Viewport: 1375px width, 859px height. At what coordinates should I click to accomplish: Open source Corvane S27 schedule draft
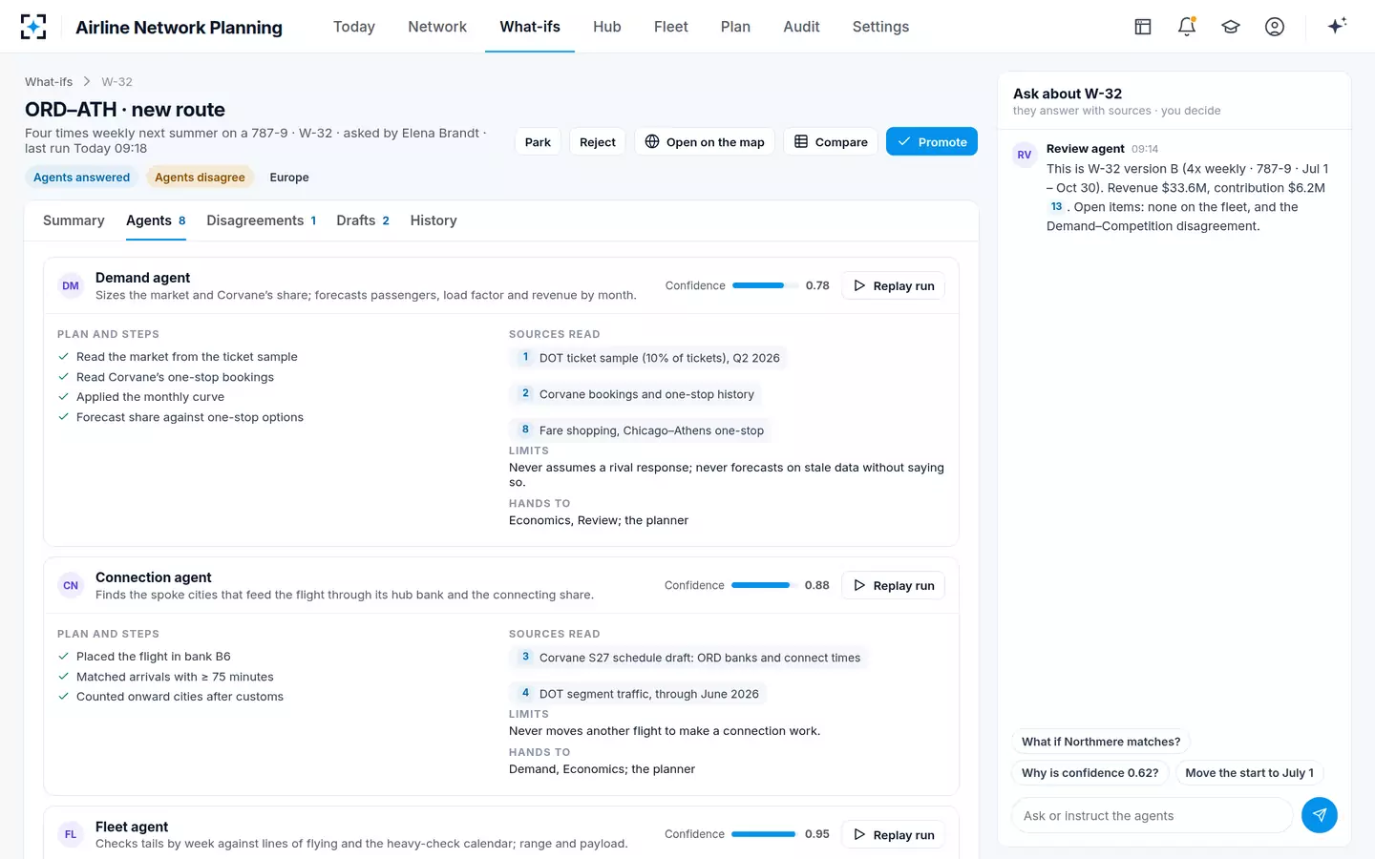point(688,658)
